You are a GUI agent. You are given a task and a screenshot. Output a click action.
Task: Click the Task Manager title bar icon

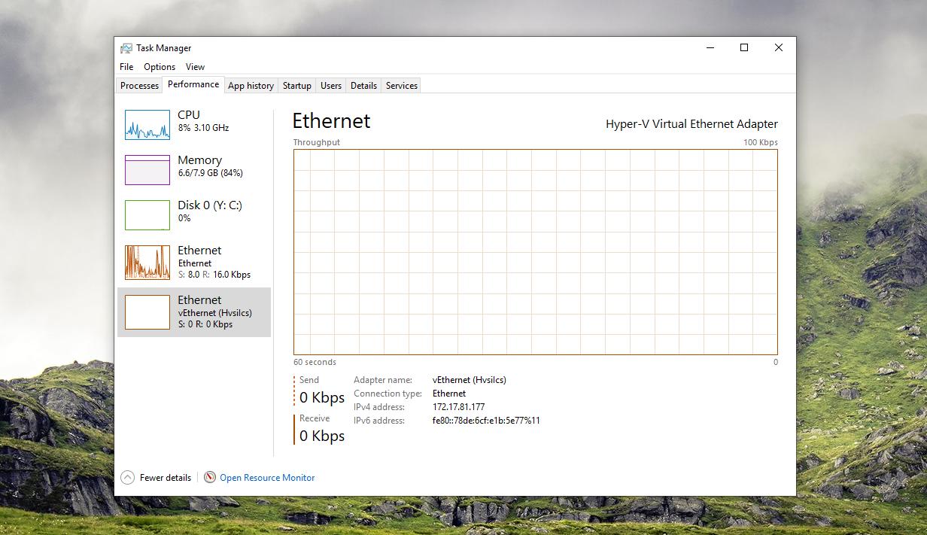click(126, 48)
